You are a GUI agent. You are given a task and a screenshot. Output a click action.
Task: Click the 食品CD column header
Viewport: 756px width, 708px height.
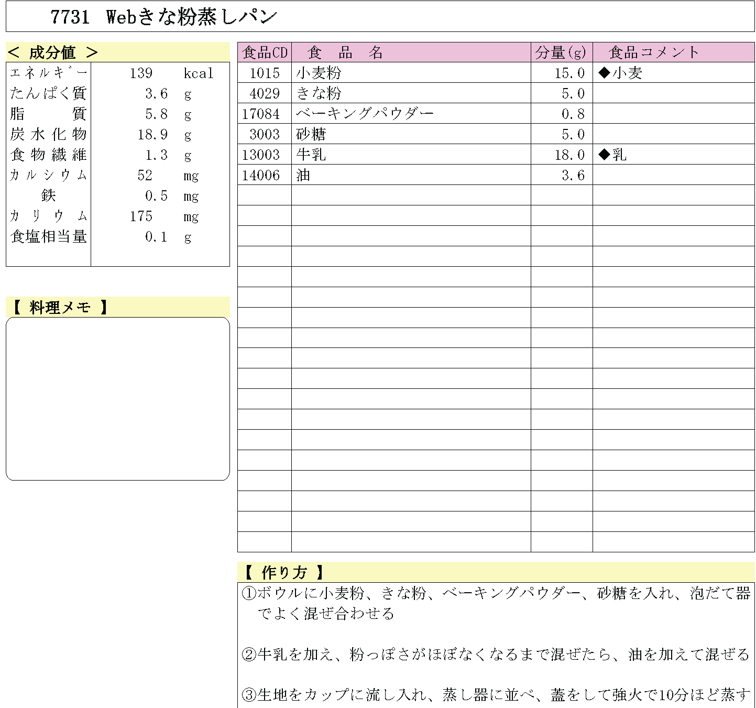click(x=265, y=52)
